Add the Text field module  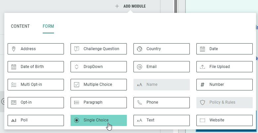point(161,120)
